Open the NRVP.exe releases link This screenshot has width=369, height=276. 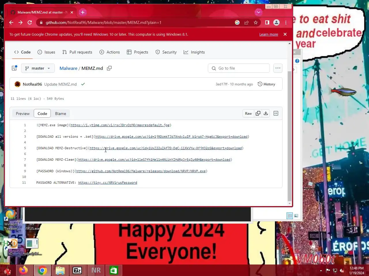click(141, 171)
